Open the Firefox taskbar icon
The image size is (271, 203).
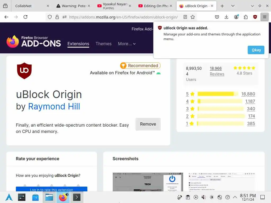(x=63, y=197)
